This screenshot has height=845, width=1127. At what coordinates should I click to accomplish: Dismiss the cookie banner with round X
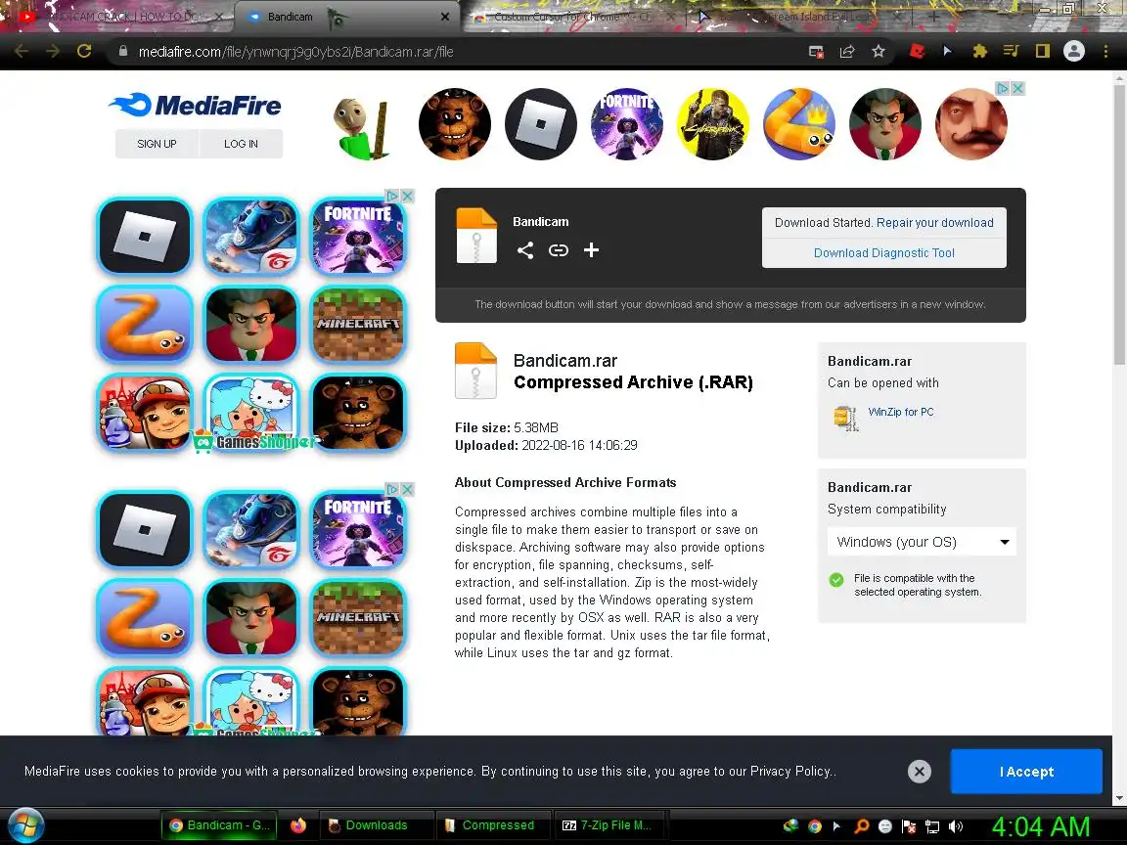tap(920, 771)
